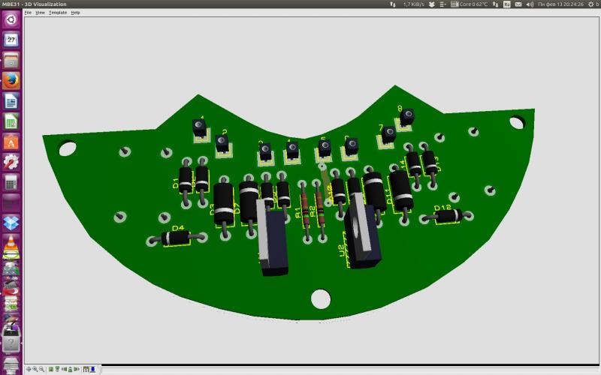601x375 pixels.
Task: Open the Ru keyboard layout indicator
Action: tap(506, 4)
